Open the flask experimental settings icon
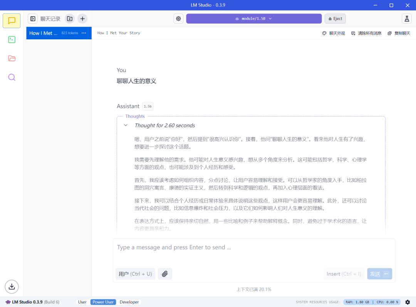Image resolution: width=416 pixels, height=307 pixels. 407,19
